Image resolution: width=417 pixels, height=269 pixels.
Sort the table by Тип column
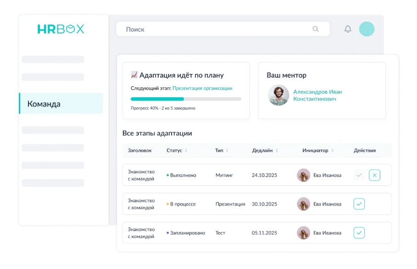pos(227,151)
